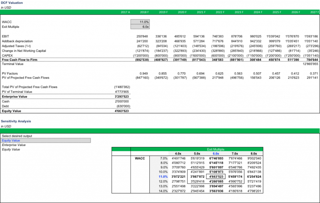
Task: Select 2018 EBIT value 250'848
Action: click(142, 36)
